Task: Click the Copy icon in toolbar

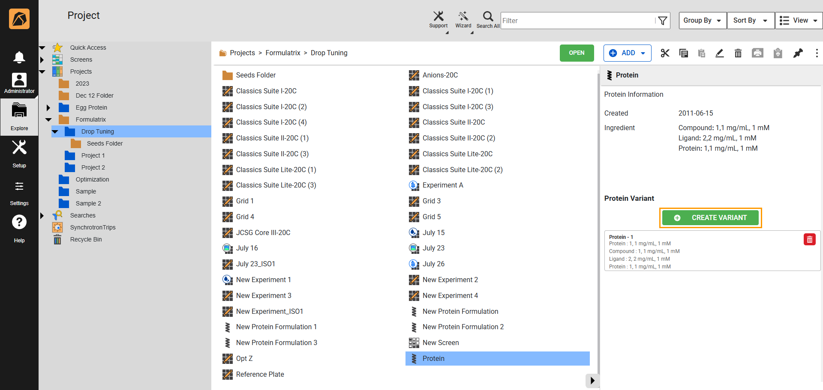Action: tap(684, 53)
